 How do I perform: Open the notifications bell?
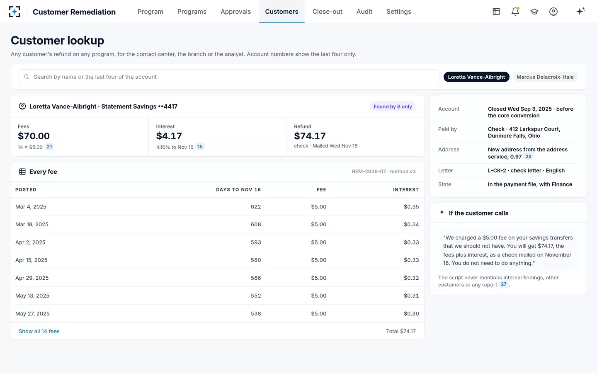(515, 12)
